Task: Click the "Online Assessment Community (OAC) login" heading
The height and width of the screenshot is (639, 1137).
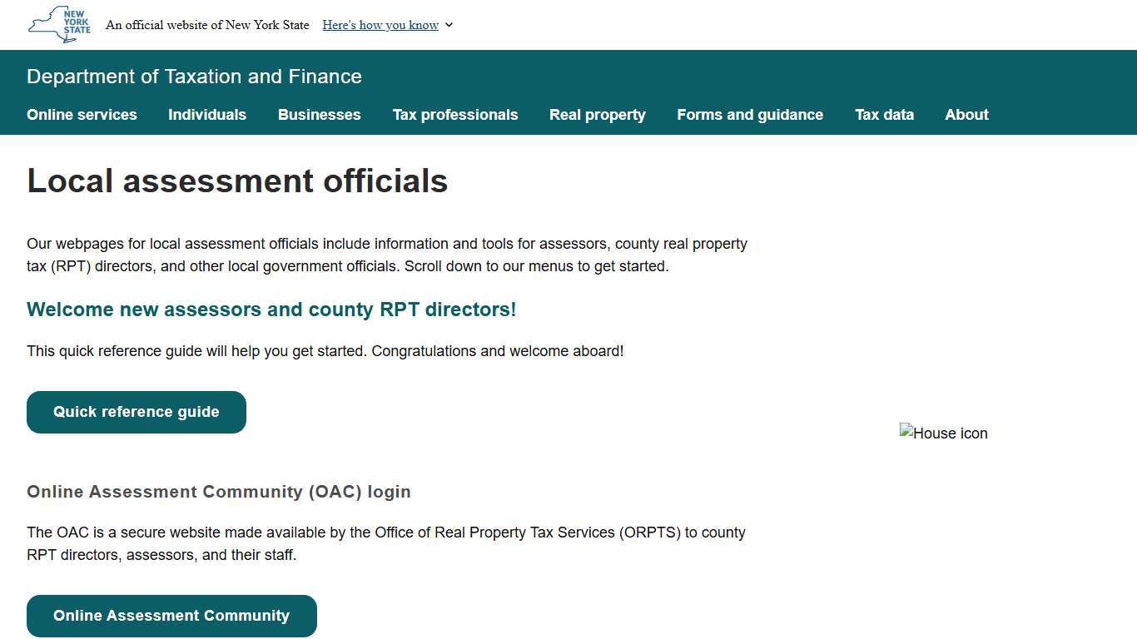Action: [219, 492]
